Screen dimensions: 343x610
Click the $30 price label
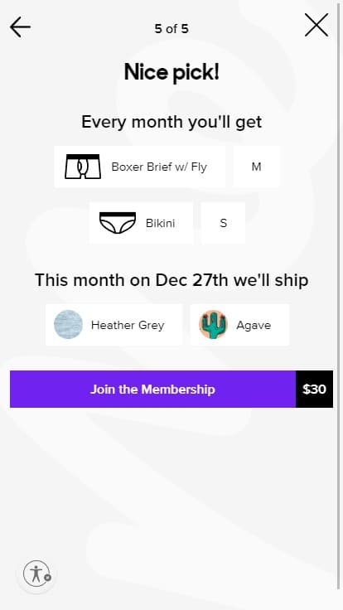(314, 389)
